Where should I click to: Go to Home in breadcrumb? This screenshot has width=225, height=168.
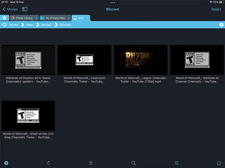click(x=14, y=25)
